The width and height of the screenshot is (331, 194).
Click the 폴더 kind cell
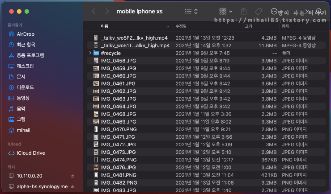tap(286, 53)
